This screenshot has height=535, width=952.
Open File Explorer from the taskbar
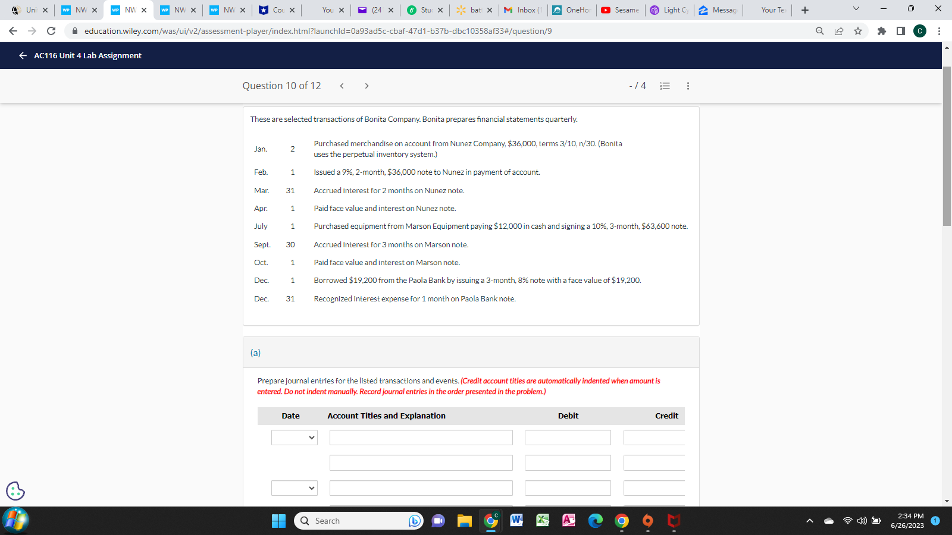[465, 521]
